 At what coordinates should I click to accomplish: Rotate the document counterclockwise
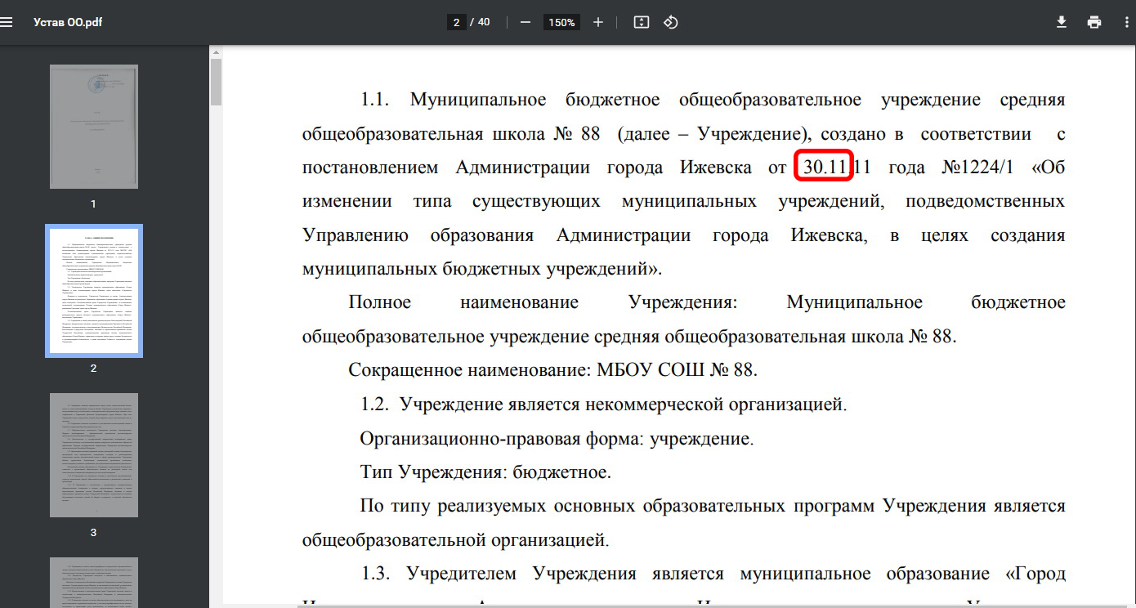tap(671, 22)
